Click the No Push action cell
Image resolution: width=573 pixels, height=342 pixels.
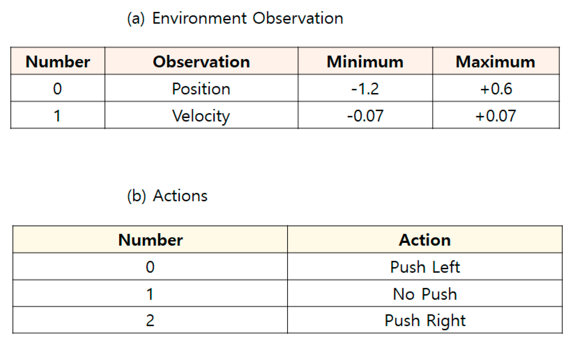click(425, 294)
